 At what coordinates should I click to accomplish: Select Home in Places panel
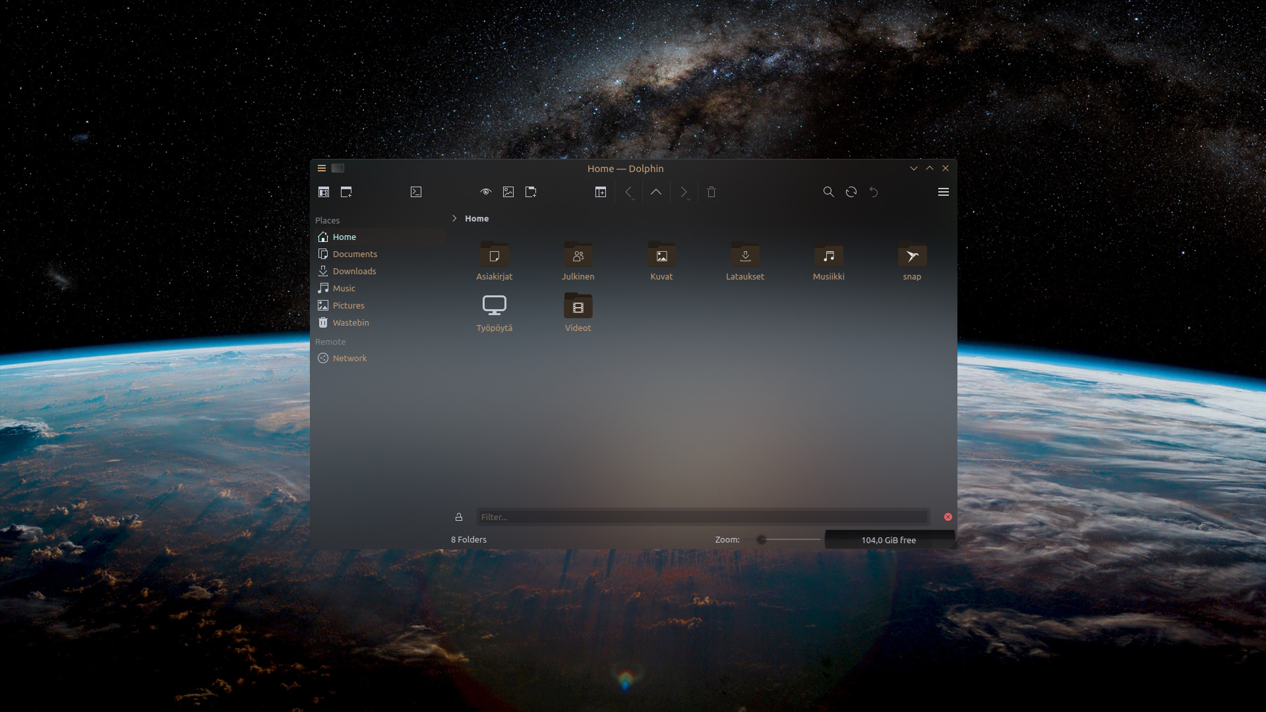coord(380,237)
